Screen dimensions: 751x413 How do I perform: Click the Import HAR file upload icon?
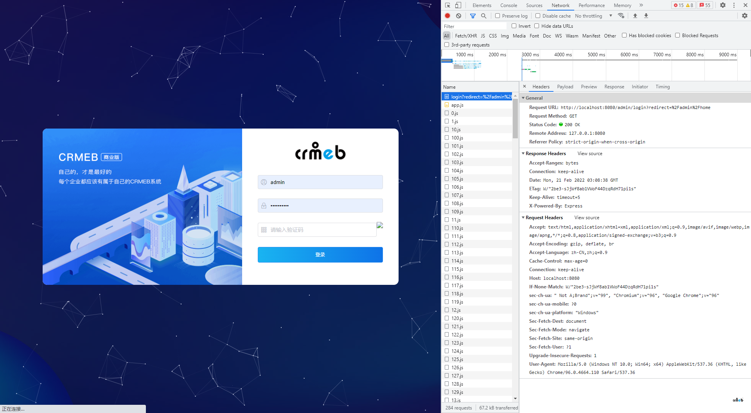(635, 16)
